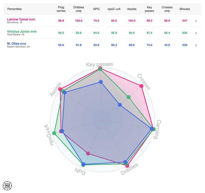The image size is (205, 193).
Task: Open Vinícius Júnior player link
Action: click(x=18, y=31)
